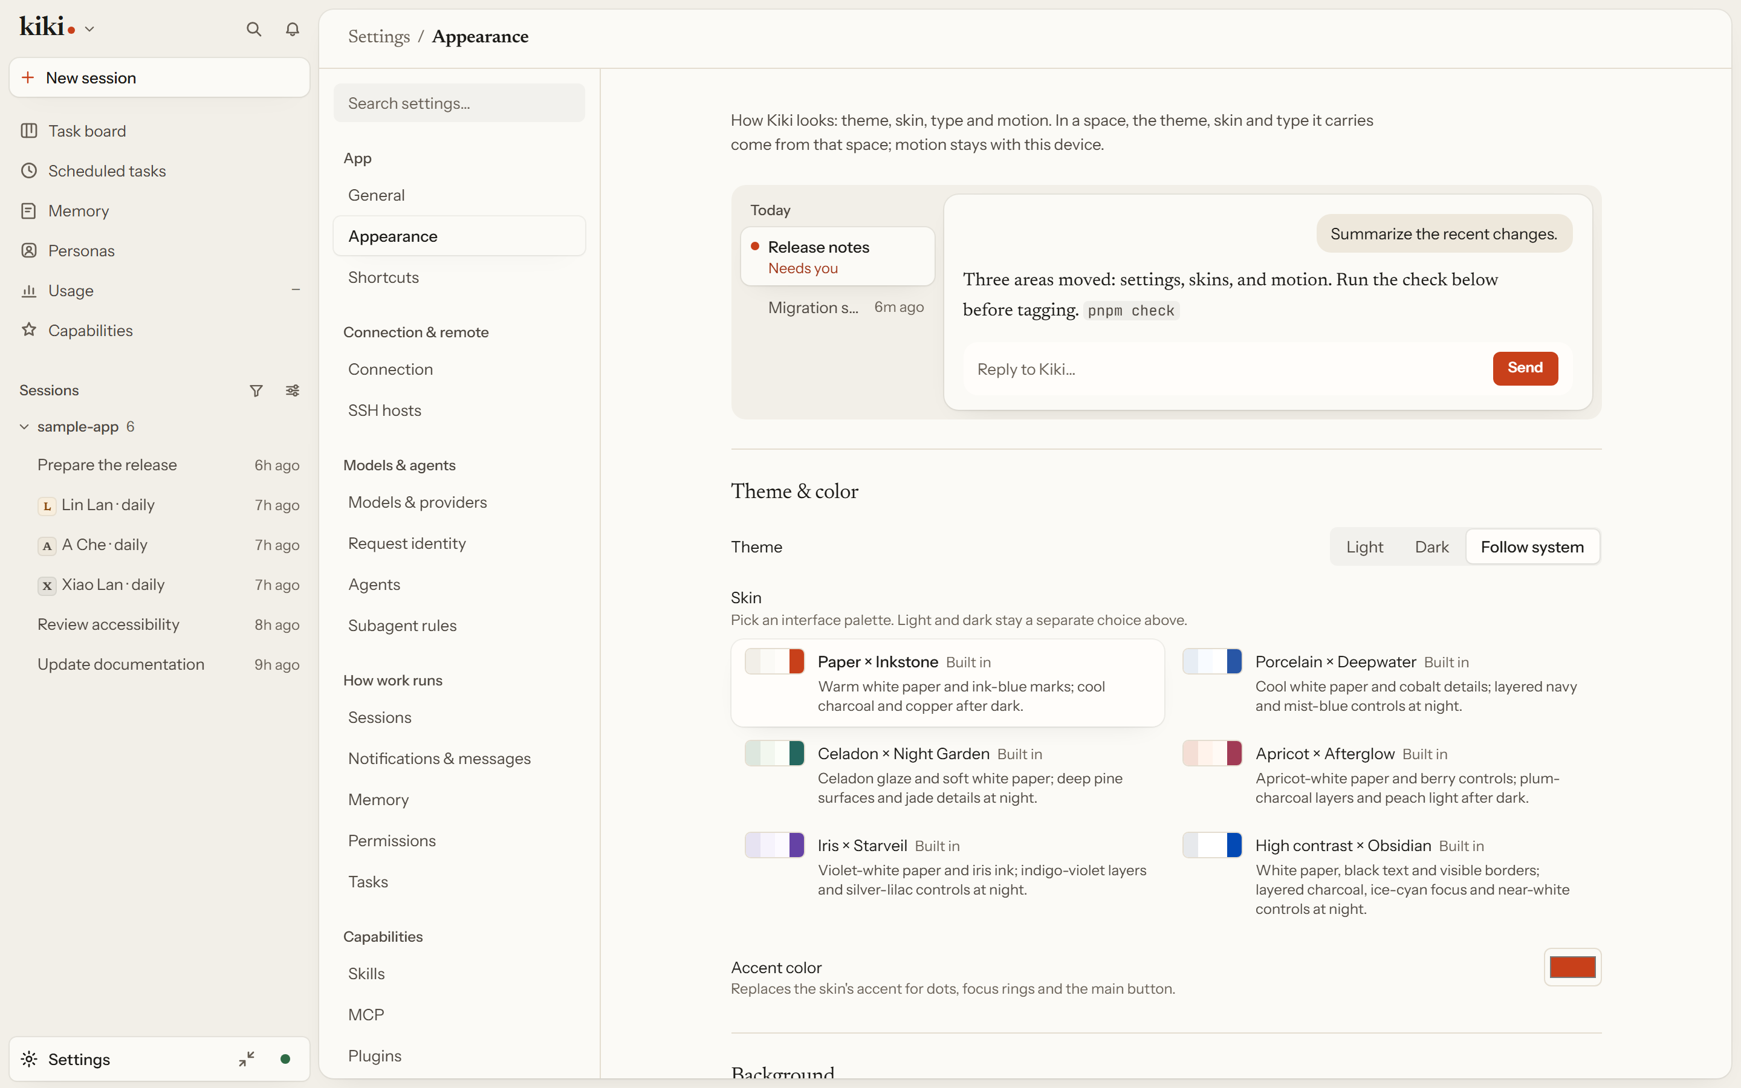Open Permissions settings section
Viewport: 1741px width, 1088px height.
[x=459, y=840]
